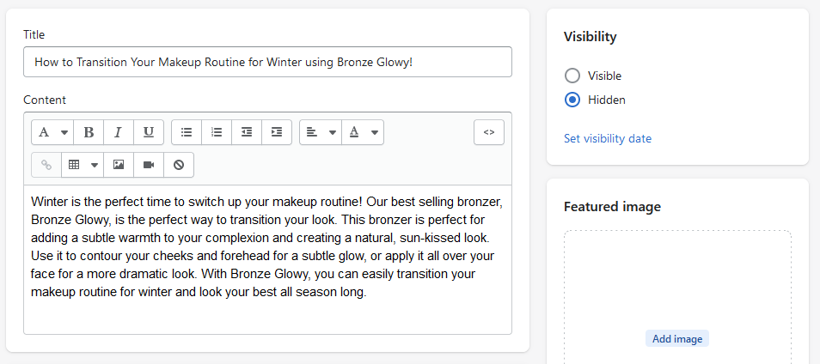Click the Featured image drop zone
Screen dimensions: 820x364
(x=678, y=297)
